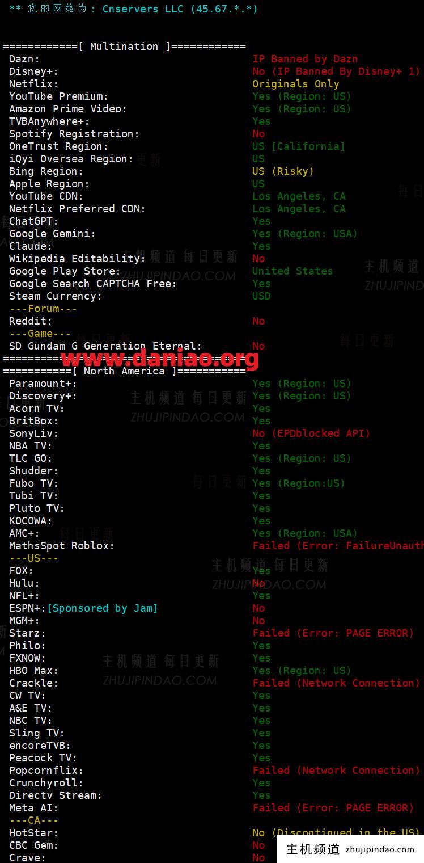Image resolution: width=424 pixels, height=863 pixels.
Task: Click the www.daniao.org watermark link
Action: tap(160, 358)
